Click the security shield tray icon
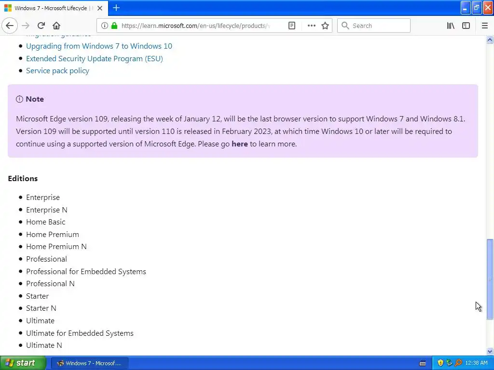Screen dimensions: 494x370 coord(440,363)
